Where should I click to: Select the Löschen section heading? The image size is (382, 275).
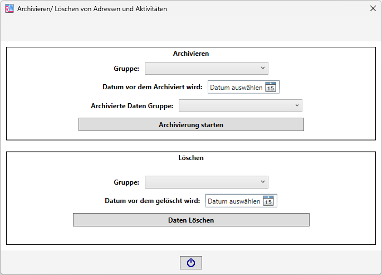coord(191,158)
